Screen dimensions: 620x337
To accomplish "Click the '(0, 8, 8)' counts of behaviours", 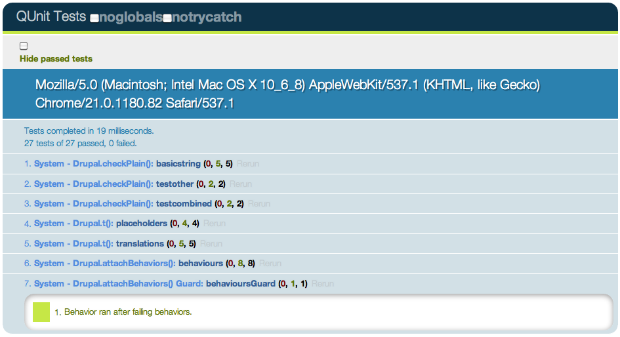I will tap(240, 263).
